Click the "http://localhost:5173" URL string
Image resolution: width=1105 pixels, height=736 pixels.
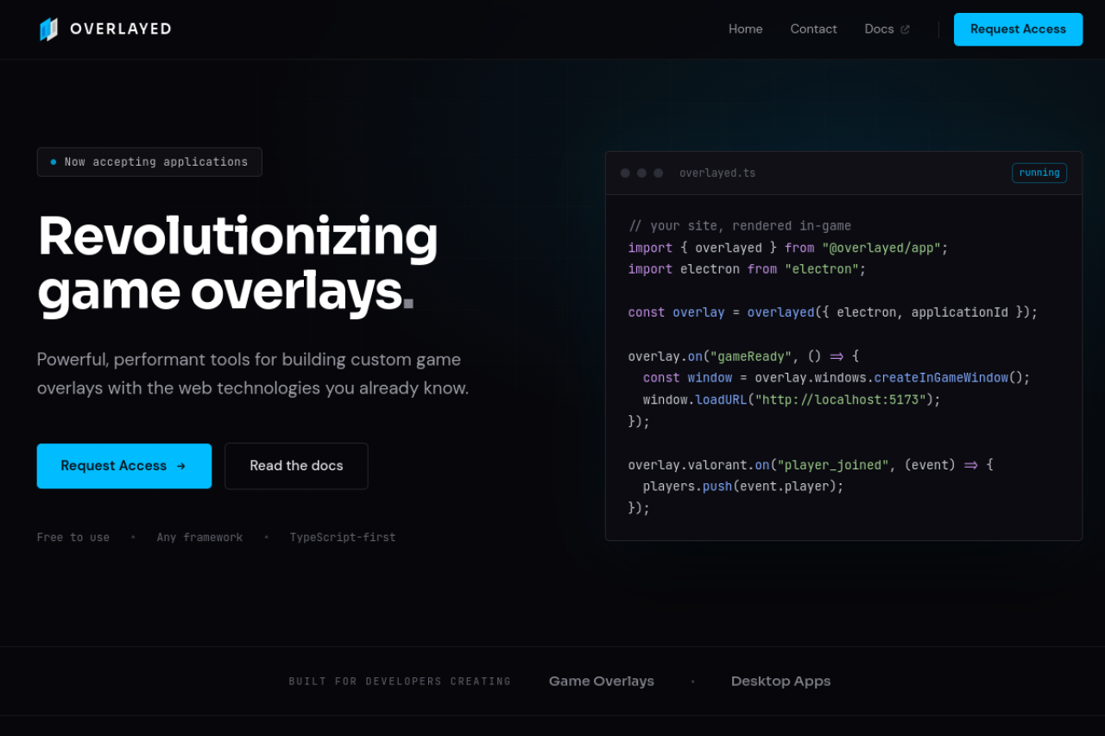841,399
